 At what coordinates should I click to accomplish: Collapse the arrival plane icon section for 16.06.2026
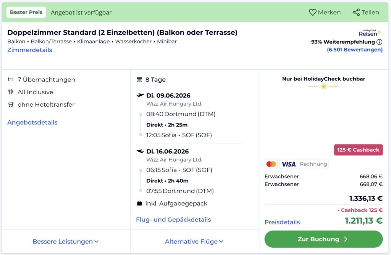(140, 151)
